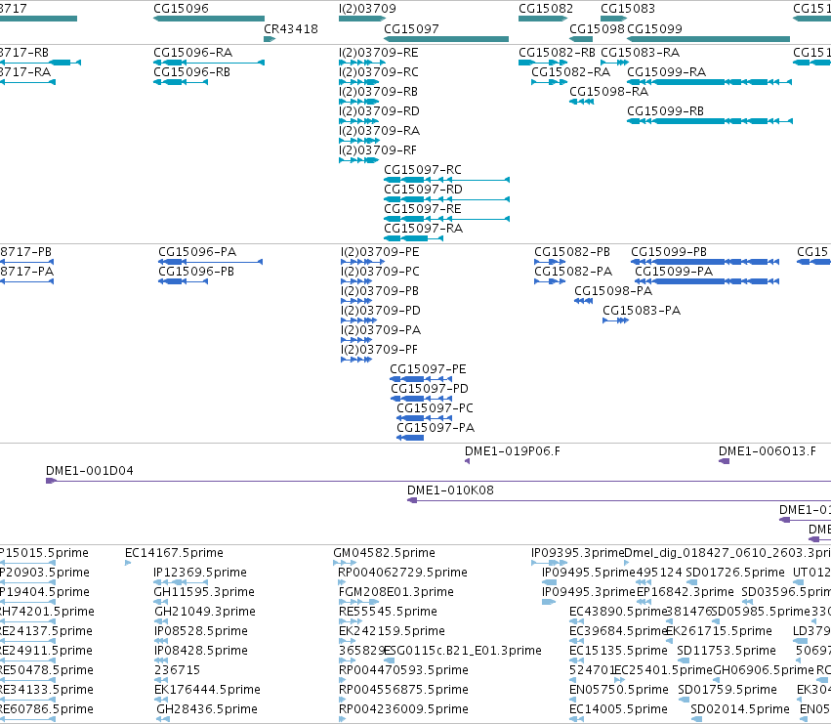Click BAC end DME1-006O13.F
Viewport: 831px width, 724px height.
coord(768,451)
